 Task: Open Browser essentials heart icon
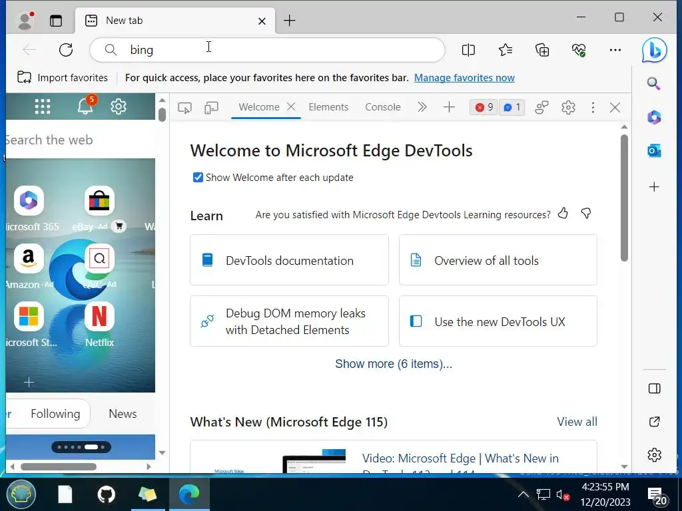[x=579, y=50]
